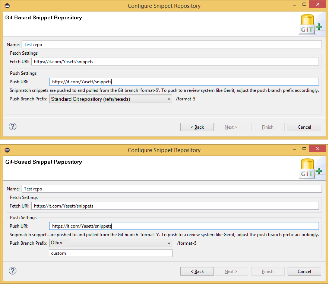This screenshot has height=286, width=329.
Task: Expand the Push Branch Prefix dropdown showing 'Other'
Action: (110, 243)
